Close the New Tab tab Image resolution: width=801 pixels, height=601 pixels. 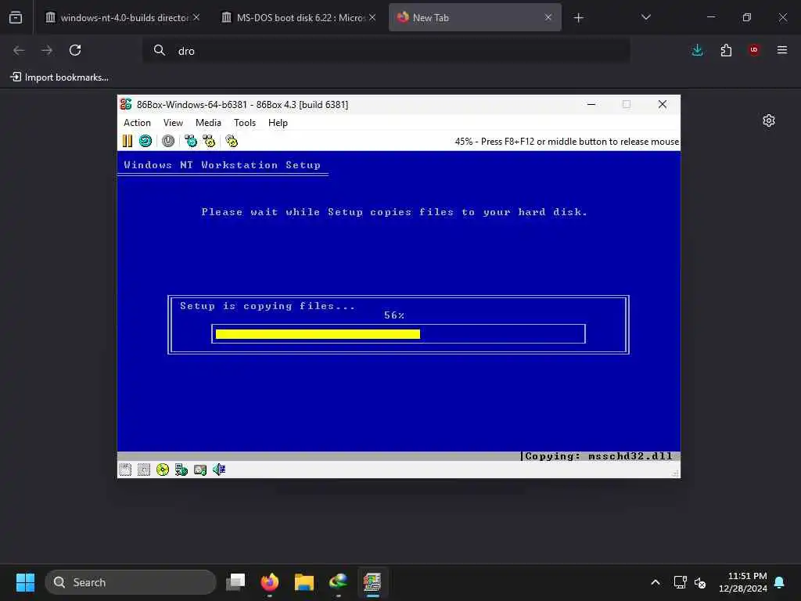tap(548, 17)
